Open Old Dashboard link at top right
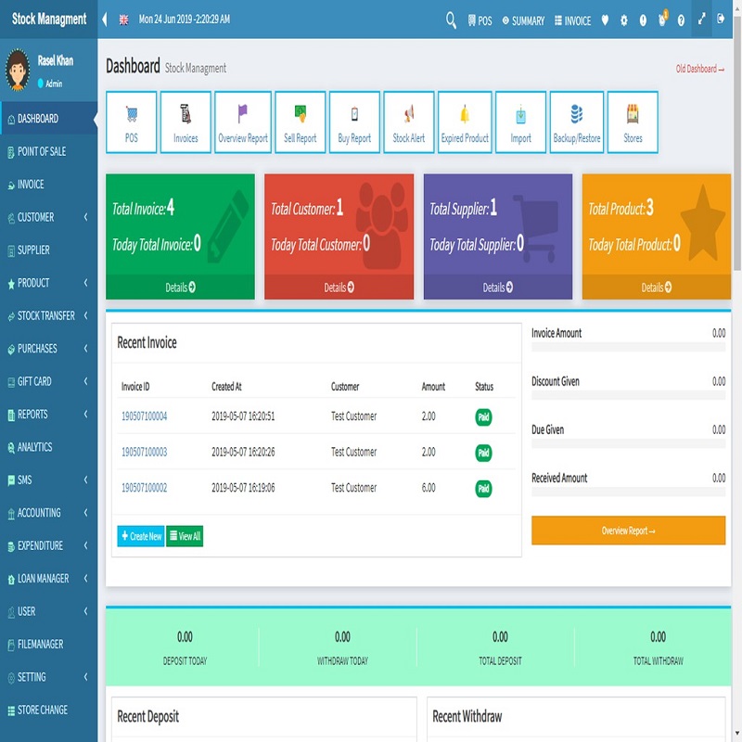The width and height of the screenshot is (742, 742). point(698,69)
